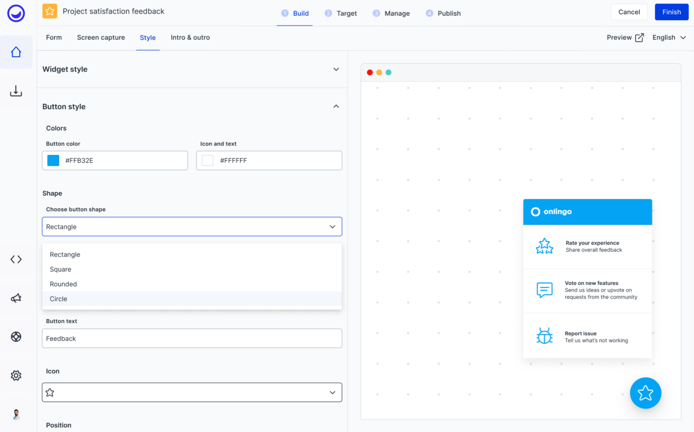Open Preview in a new window
Viewport: 694px width, 432px height.
point(625,38)
